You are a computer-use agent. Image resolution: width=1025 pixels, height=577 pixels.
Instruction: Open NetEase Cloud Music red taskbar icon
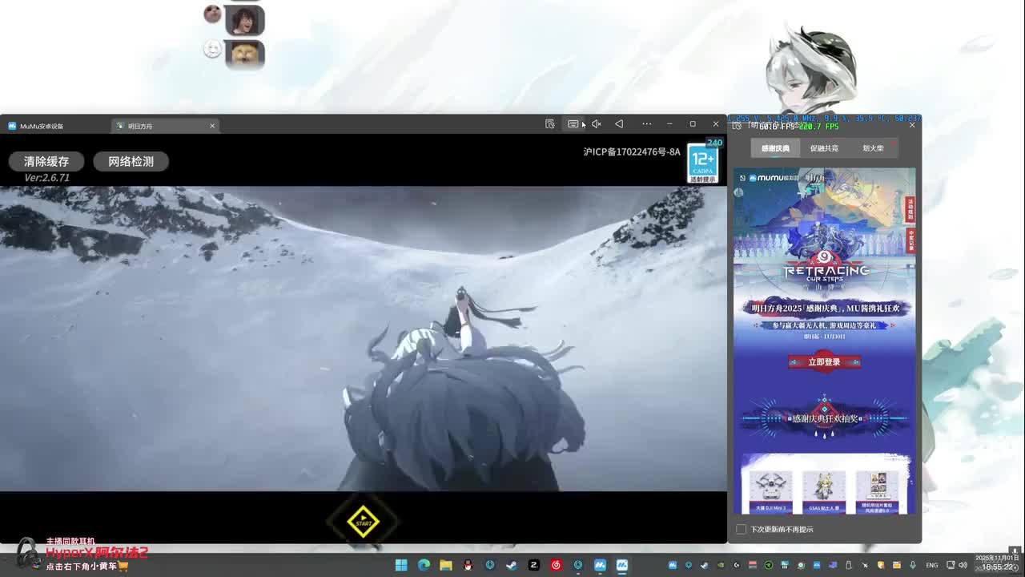[556, 565]
